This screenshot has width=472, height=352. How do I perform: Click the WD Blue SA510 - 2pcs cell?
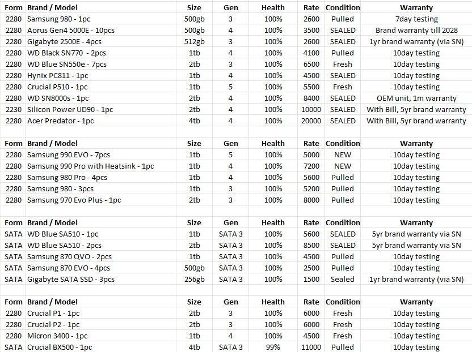point(101,246)
